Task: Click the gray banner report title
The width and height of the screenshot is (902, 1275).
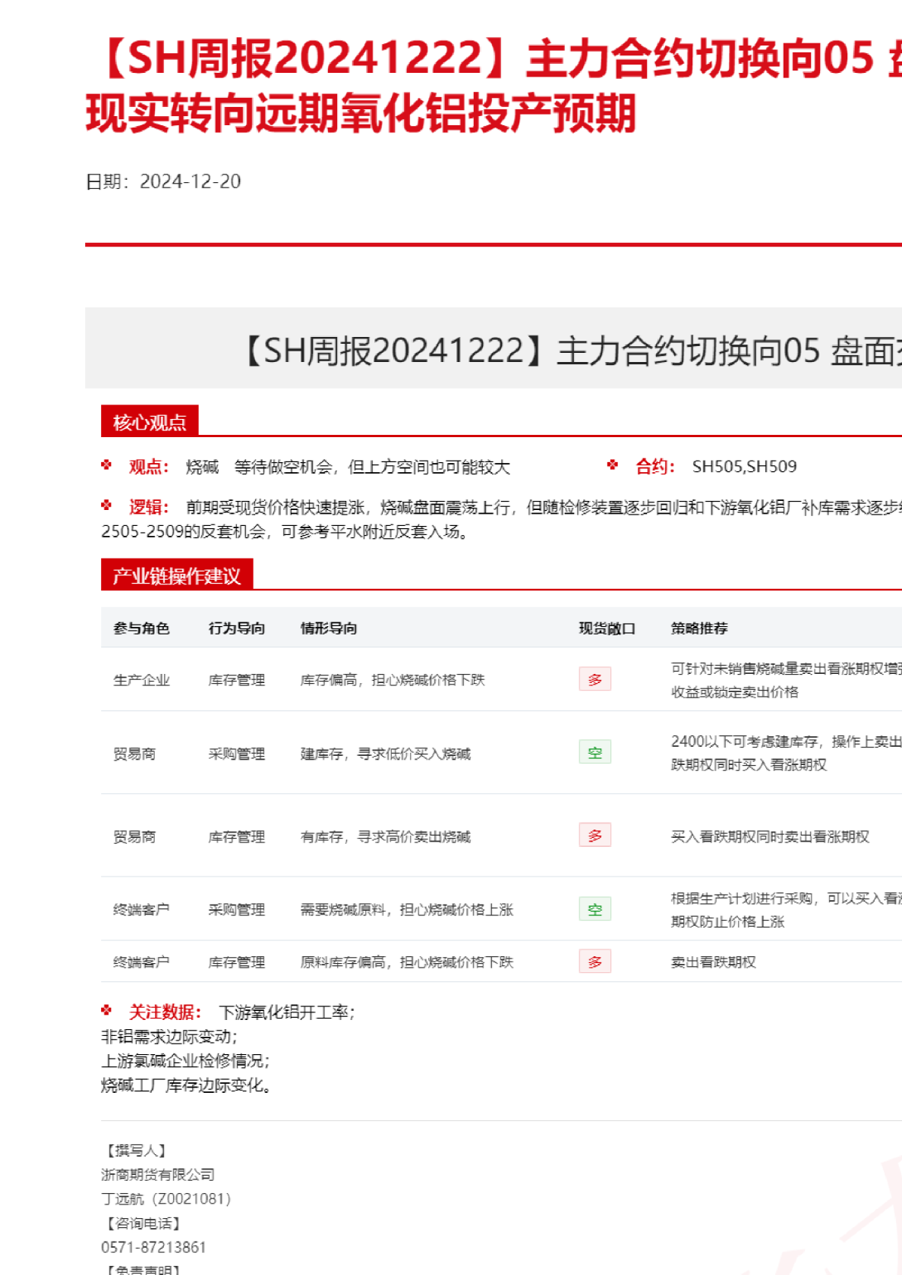Action: (569, 351)
